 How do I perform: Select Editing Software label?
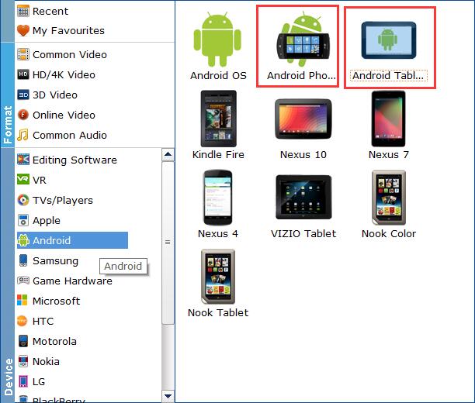click(x=75, y=160)
